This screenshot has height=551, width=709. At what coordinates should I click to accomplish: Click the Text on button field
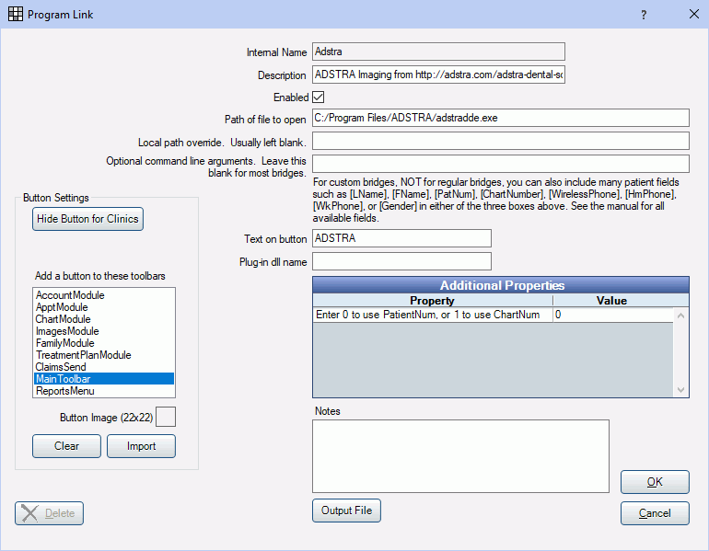click(x=401, y=238)
